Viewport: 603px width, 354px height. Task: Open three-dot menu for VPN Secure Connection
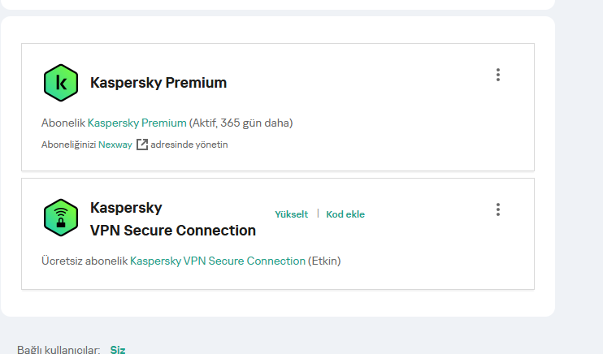click(x=498, y=209)
